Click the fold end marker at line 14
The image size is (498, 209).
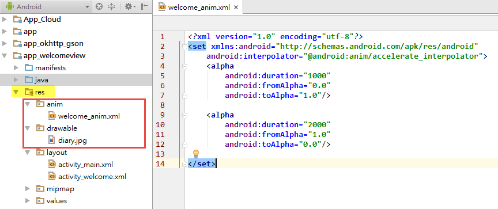(184, 164)
